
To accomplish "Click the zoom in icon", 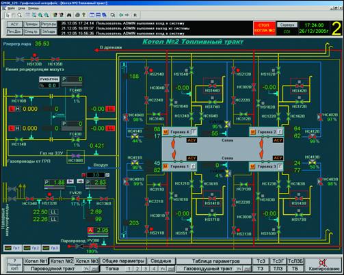I will pos(40,15).
